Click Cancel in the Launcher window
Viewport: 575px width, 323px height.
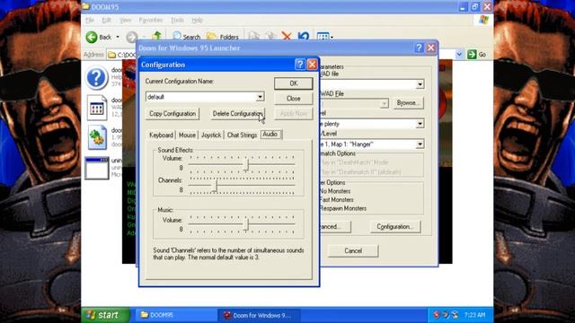[353, 251]
